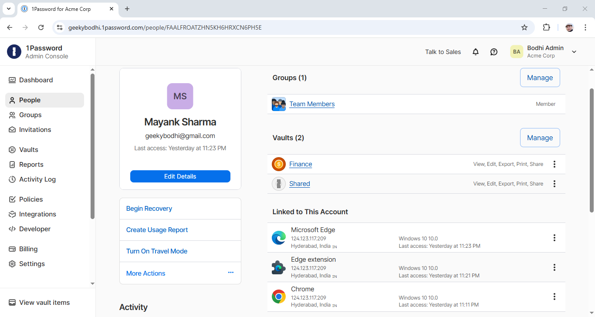Screen dimensions: 595x317
Task: Click the 1Password logo icon
Action: tap(14, 52)
